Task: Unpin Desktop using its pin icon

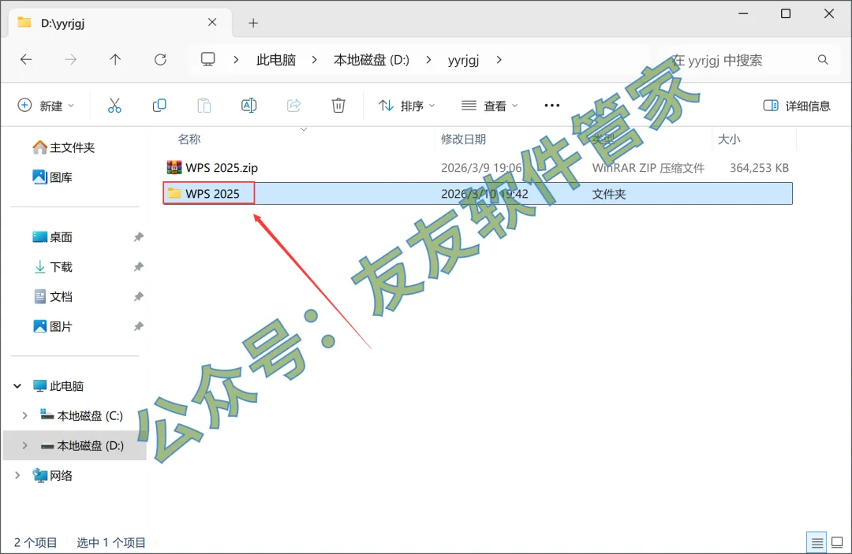Action: (x=139, y=236)
